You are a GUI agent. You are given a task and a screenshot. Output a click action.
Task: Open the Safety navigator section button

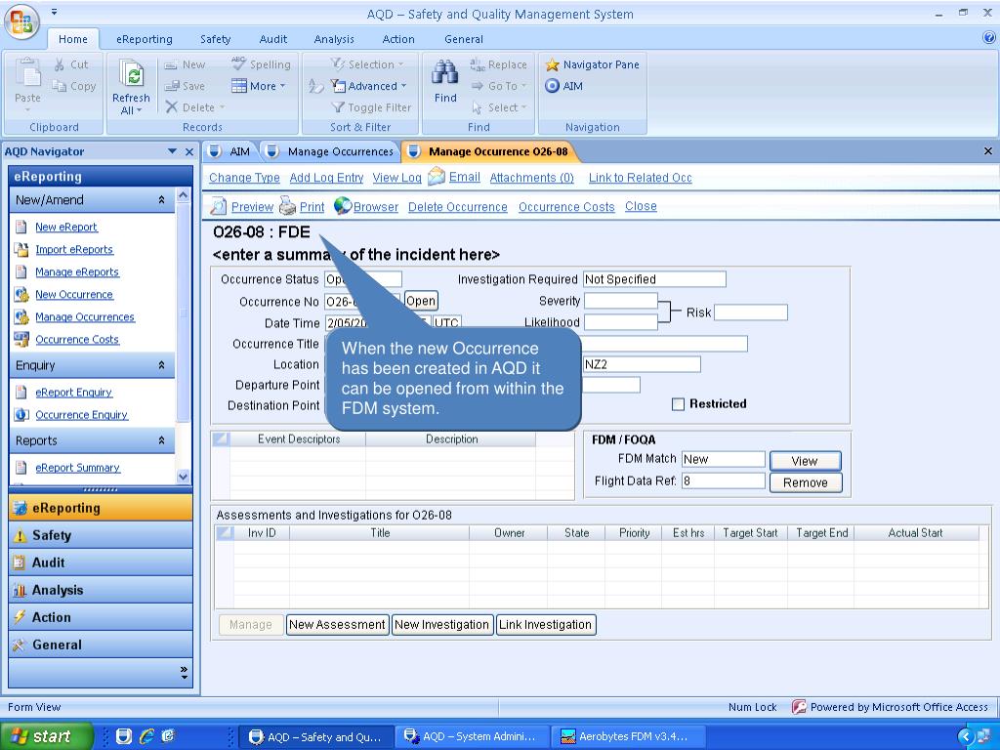(101, 536)
